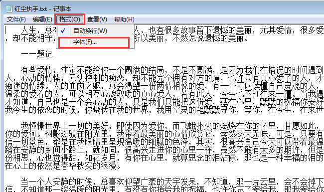The width and height of the screenshot is (324, 192).
Task: Close the 格式(O) menu
Action: pyautogui.click(x=70, y=19)
